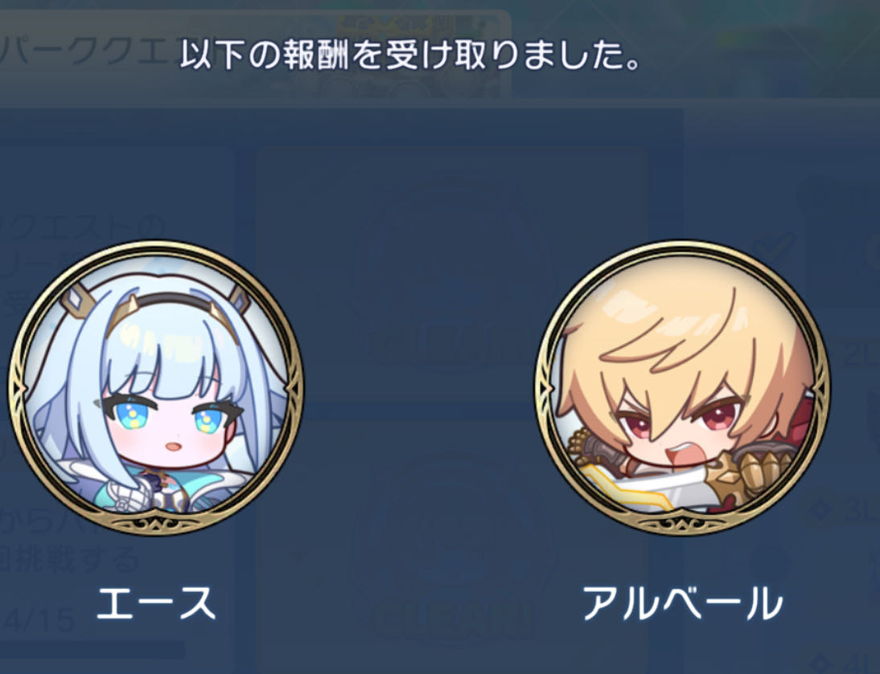Tap the dimmed diamond icon at bottom right
The height and width of the screenshot is (674, 880).
820,663
